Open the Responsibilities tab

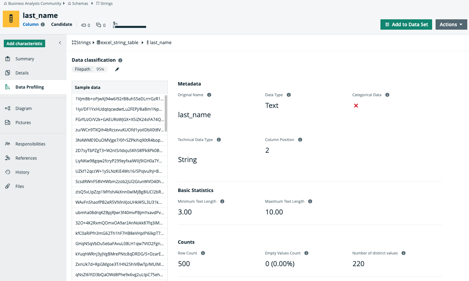pyautogui.click(x=30, y=144)
